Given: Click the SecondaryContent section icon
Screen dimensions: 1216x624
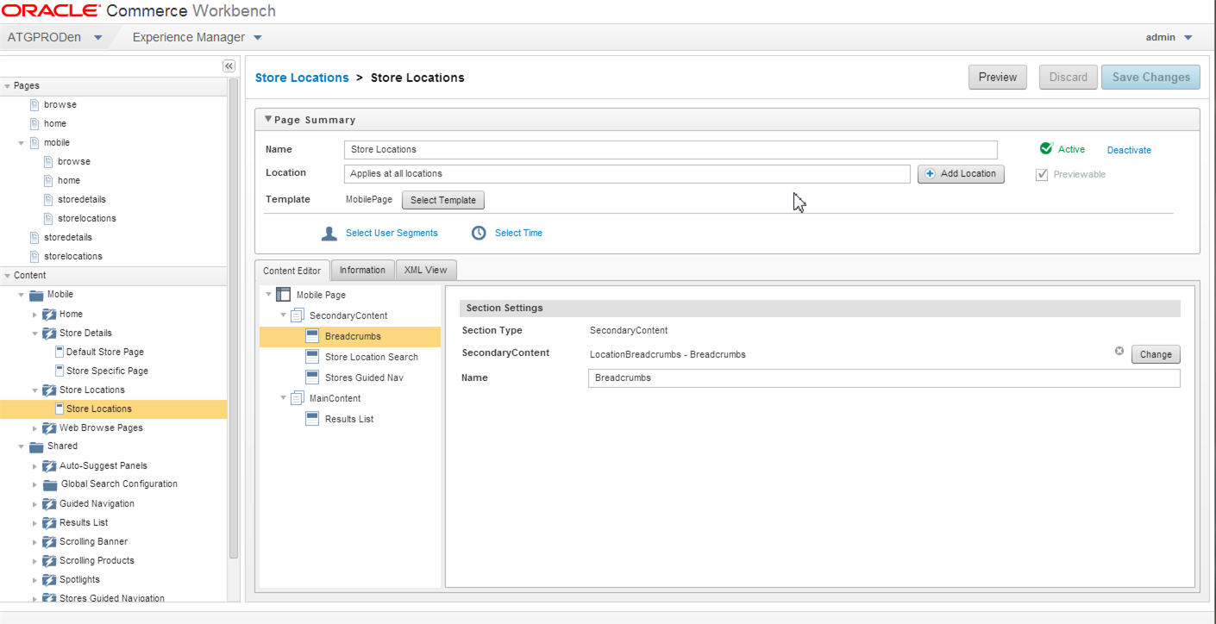Looking at the screenshot, I should tap(298, 315).
